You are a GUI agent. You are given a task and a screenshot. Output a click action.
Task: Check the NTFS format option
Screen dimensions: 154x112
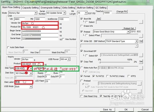(128, 76)
